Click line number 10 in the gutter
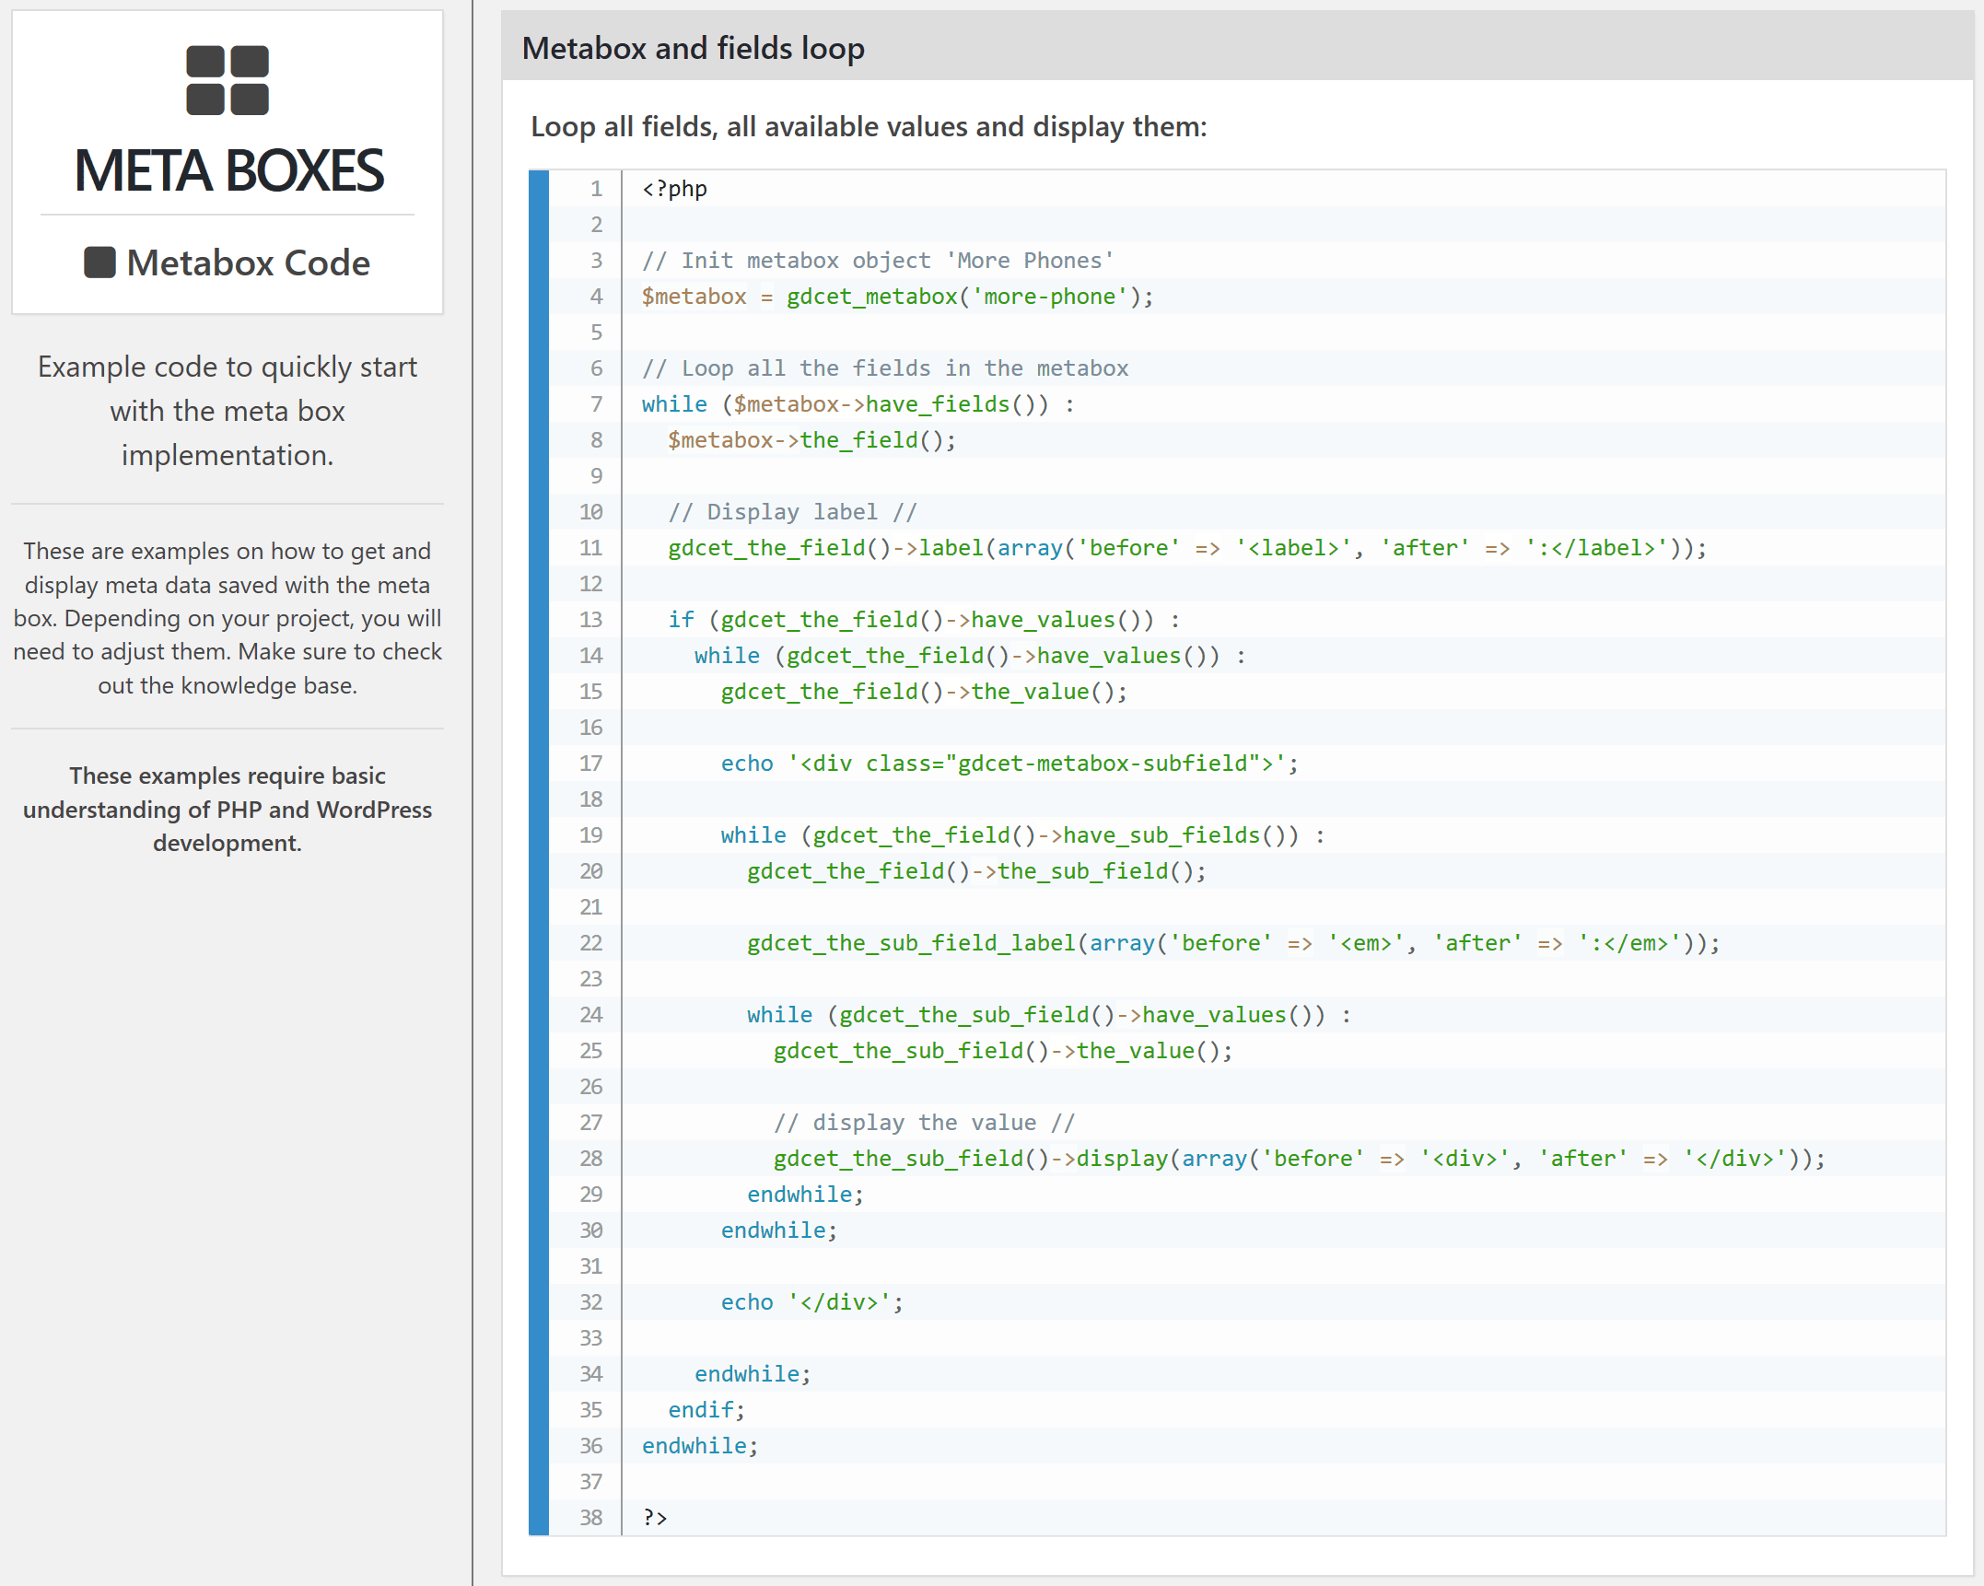Screen dimensions: 1984x1586 click(x=590, y=512)
